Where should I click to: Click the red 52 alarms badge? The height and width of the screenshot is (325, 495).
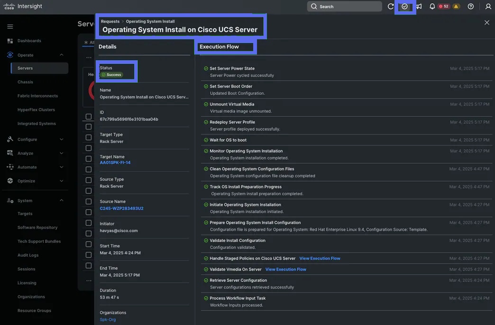click(444, 7)
